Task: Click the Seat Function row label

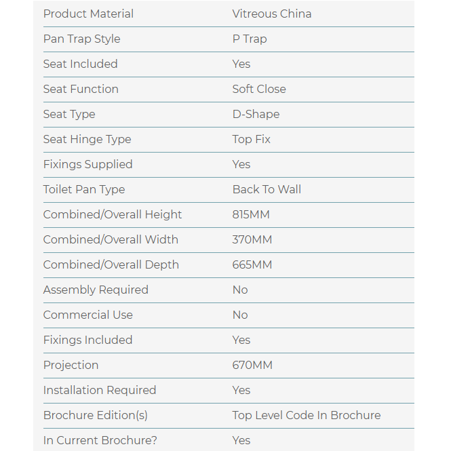Action: (81, 89)
